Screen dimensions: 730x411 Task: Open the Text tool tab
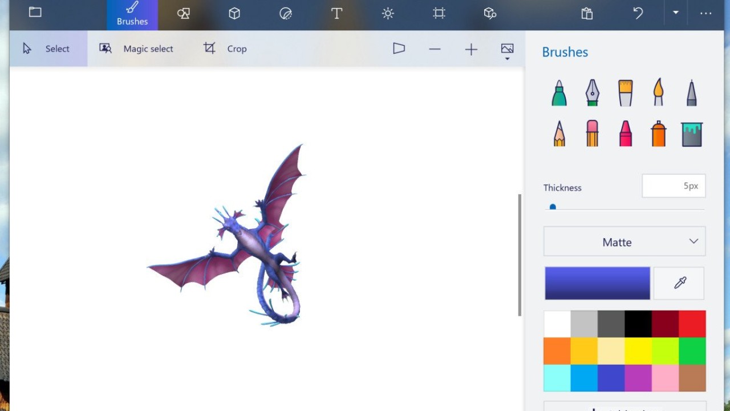click(x=337, y=14)
